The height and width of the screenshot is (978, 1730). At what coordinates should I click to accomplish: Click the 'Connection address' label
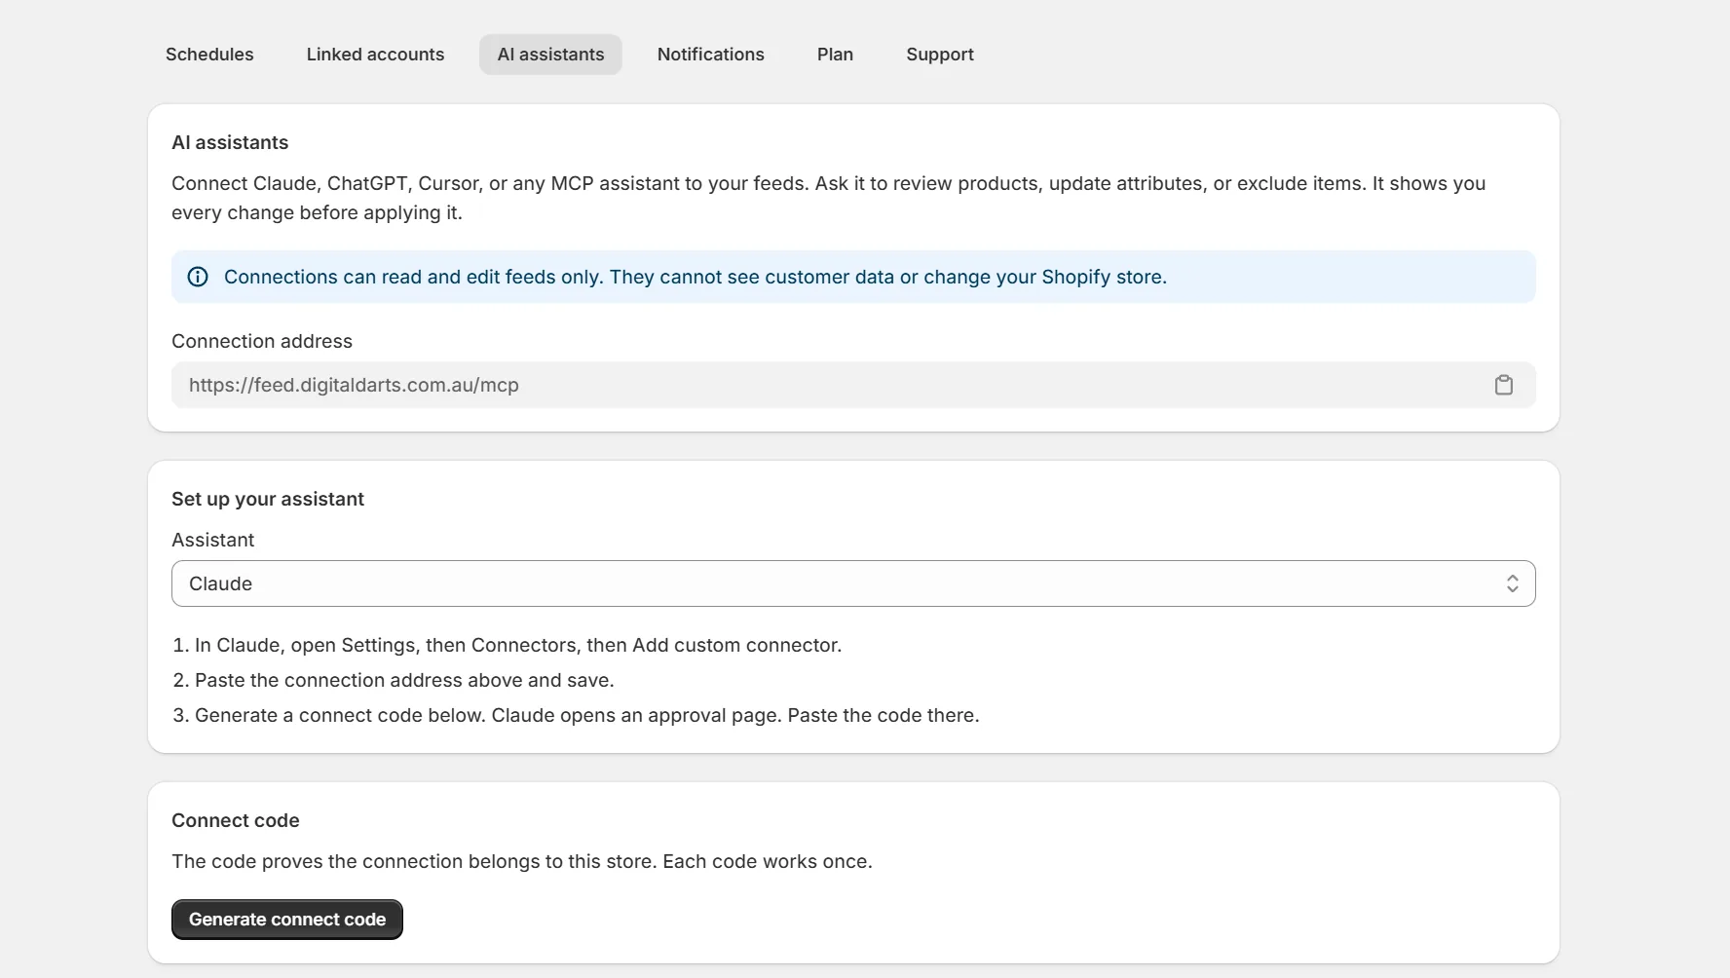click(x=262, y=341)
